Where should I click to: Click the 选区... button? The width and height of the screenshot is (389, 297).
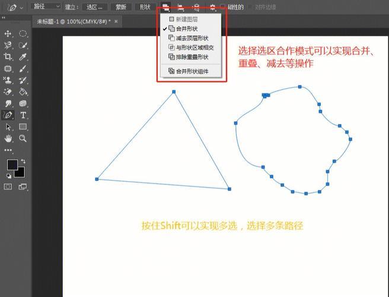[94, 7]
